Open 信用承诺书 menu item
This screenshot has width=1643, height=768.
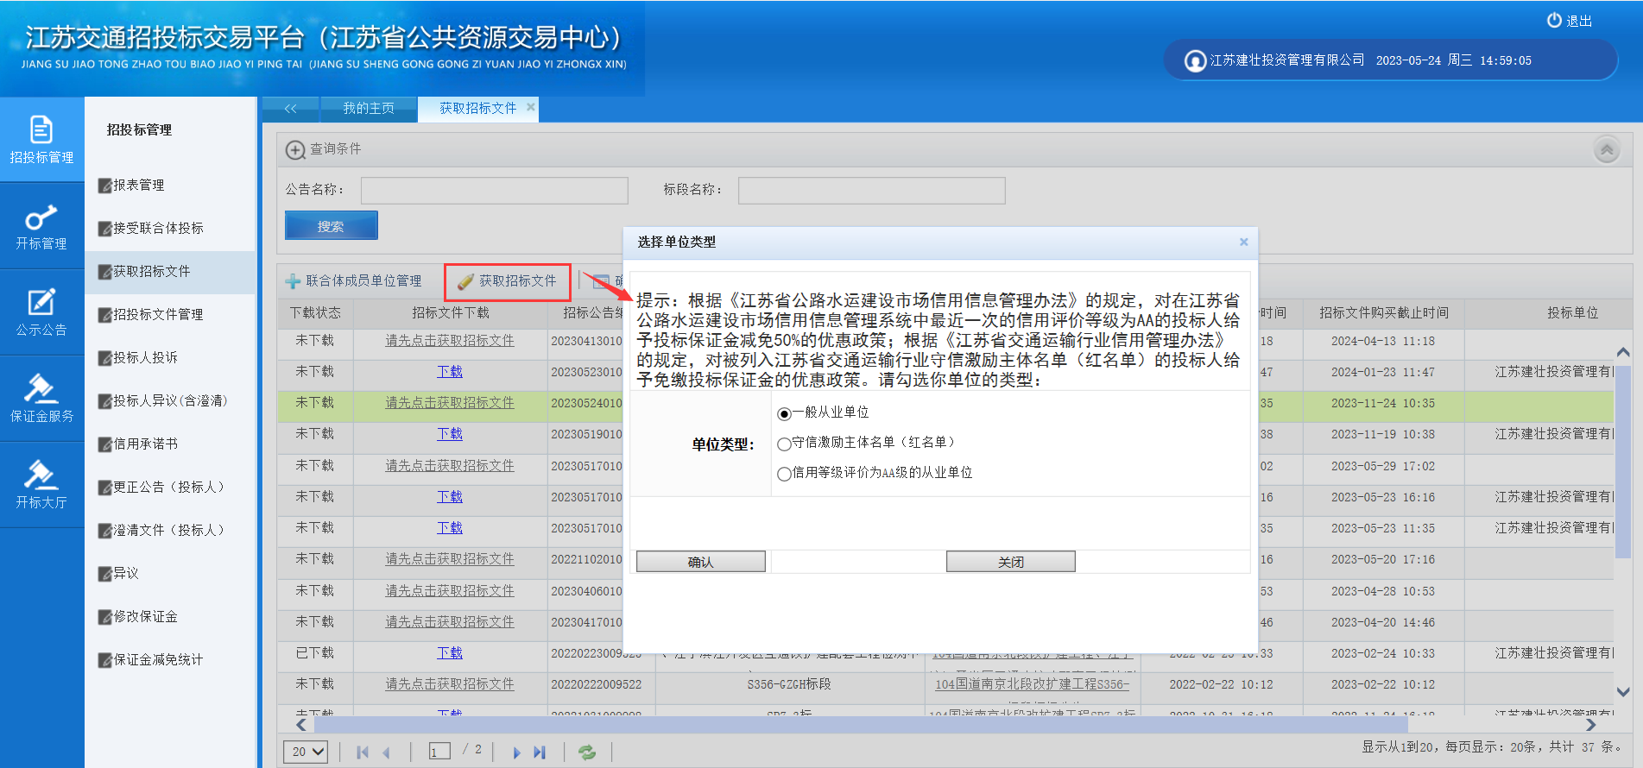pyautogui.click(x=138, y=444)
